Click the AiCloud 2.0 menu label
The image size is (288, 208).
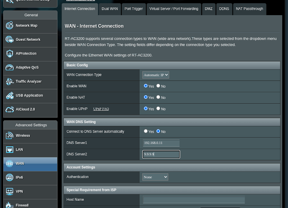(25, 109)
